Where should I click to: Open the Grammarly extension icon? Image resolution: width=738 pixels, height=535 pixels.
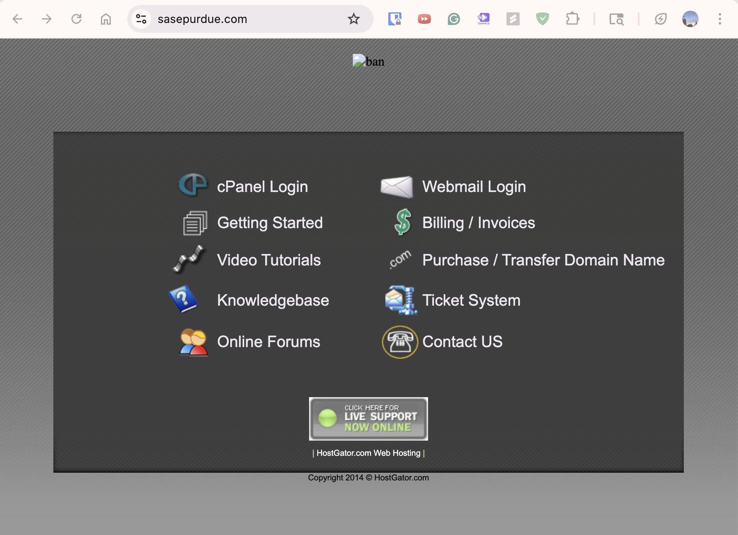(454, 18)
